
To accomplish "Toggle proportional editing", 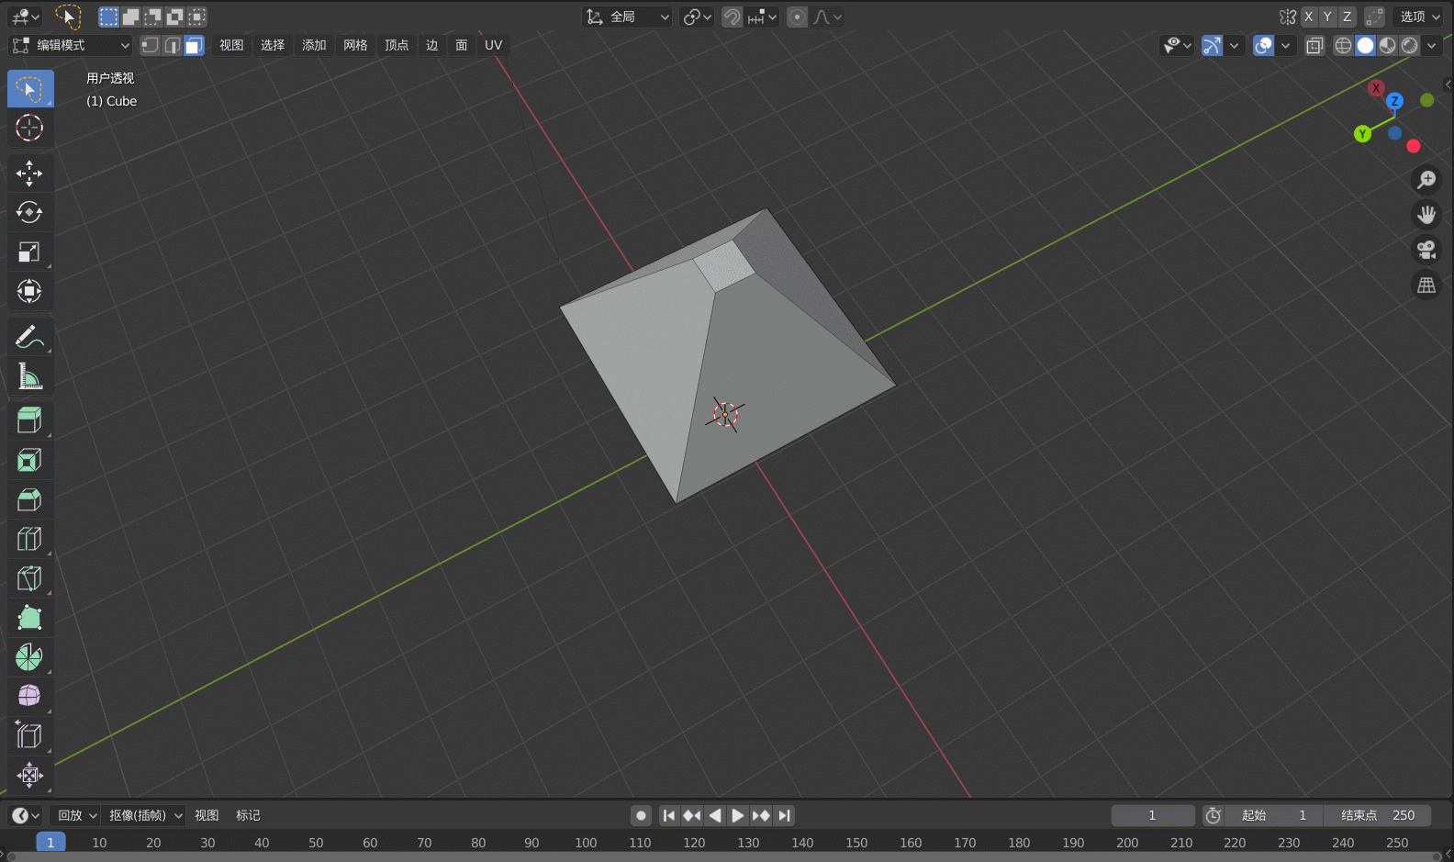I will coord(798,17).
